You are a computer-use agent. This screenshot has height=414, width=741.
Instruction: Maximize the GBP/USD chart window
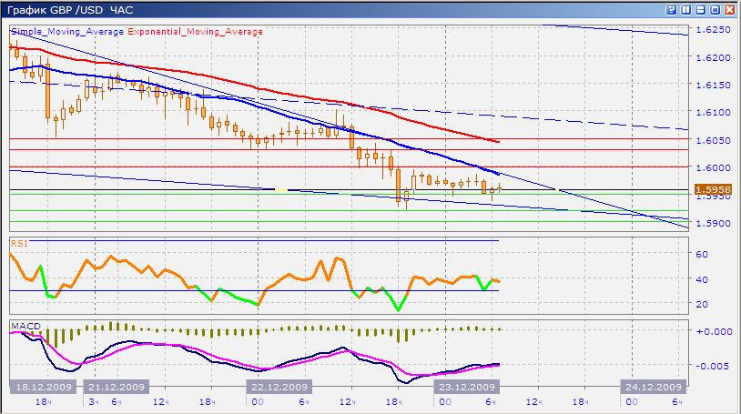[x=715, y=9]
